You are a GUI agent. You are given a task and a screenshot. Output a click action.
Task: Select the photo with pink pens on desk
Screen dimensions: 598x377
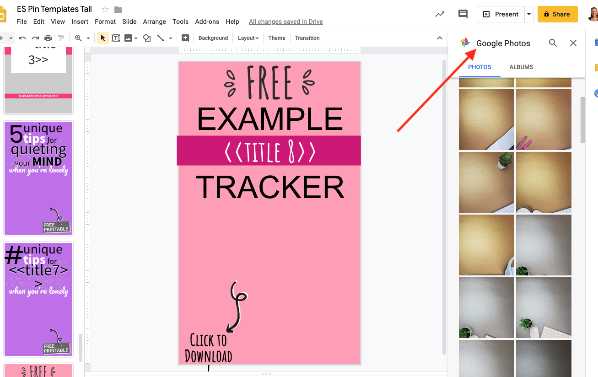[544, 119]
